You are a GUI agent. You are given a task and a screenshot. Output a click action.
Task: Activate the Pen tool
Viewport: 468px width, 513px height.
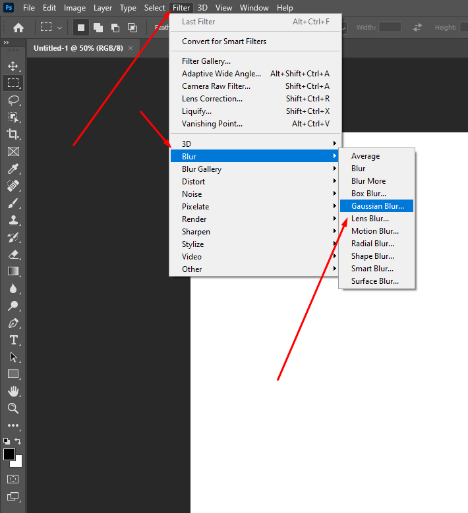(13, 323)
